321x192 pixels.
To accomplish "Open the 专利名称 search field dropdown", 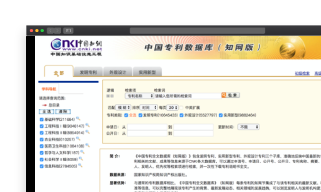I will coord(139,96).
